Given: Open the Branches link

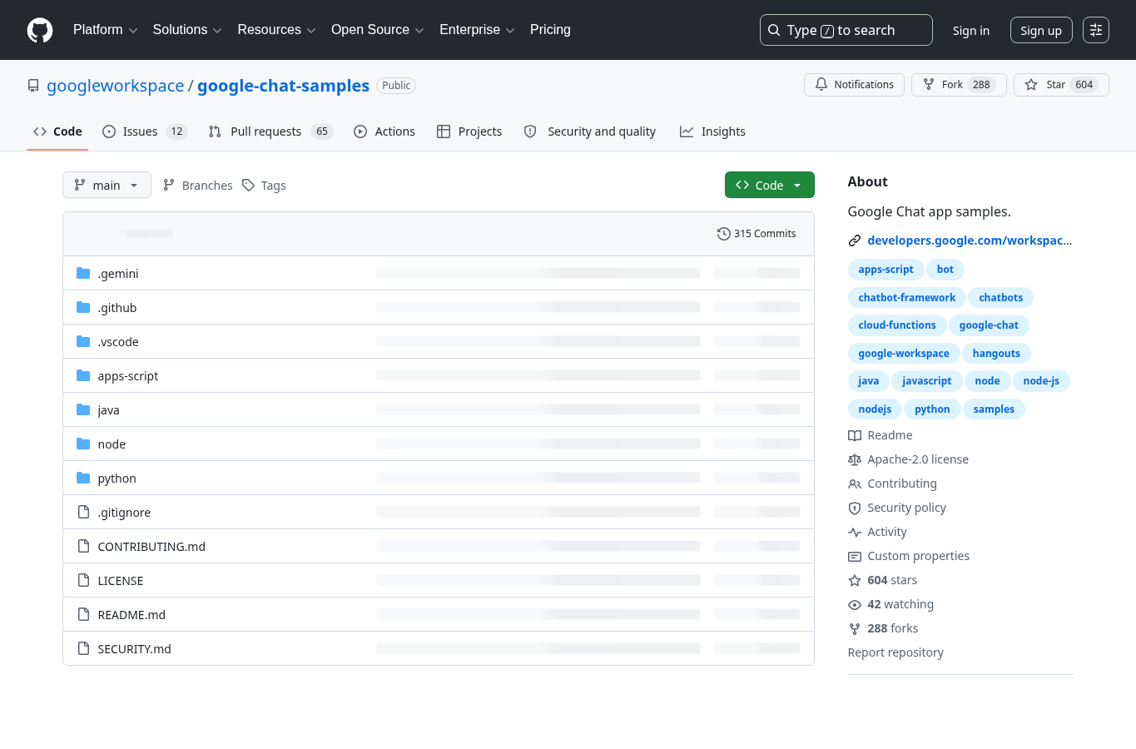Looking at the screenshot, I should pyautogui.click(x=198, y=185).
